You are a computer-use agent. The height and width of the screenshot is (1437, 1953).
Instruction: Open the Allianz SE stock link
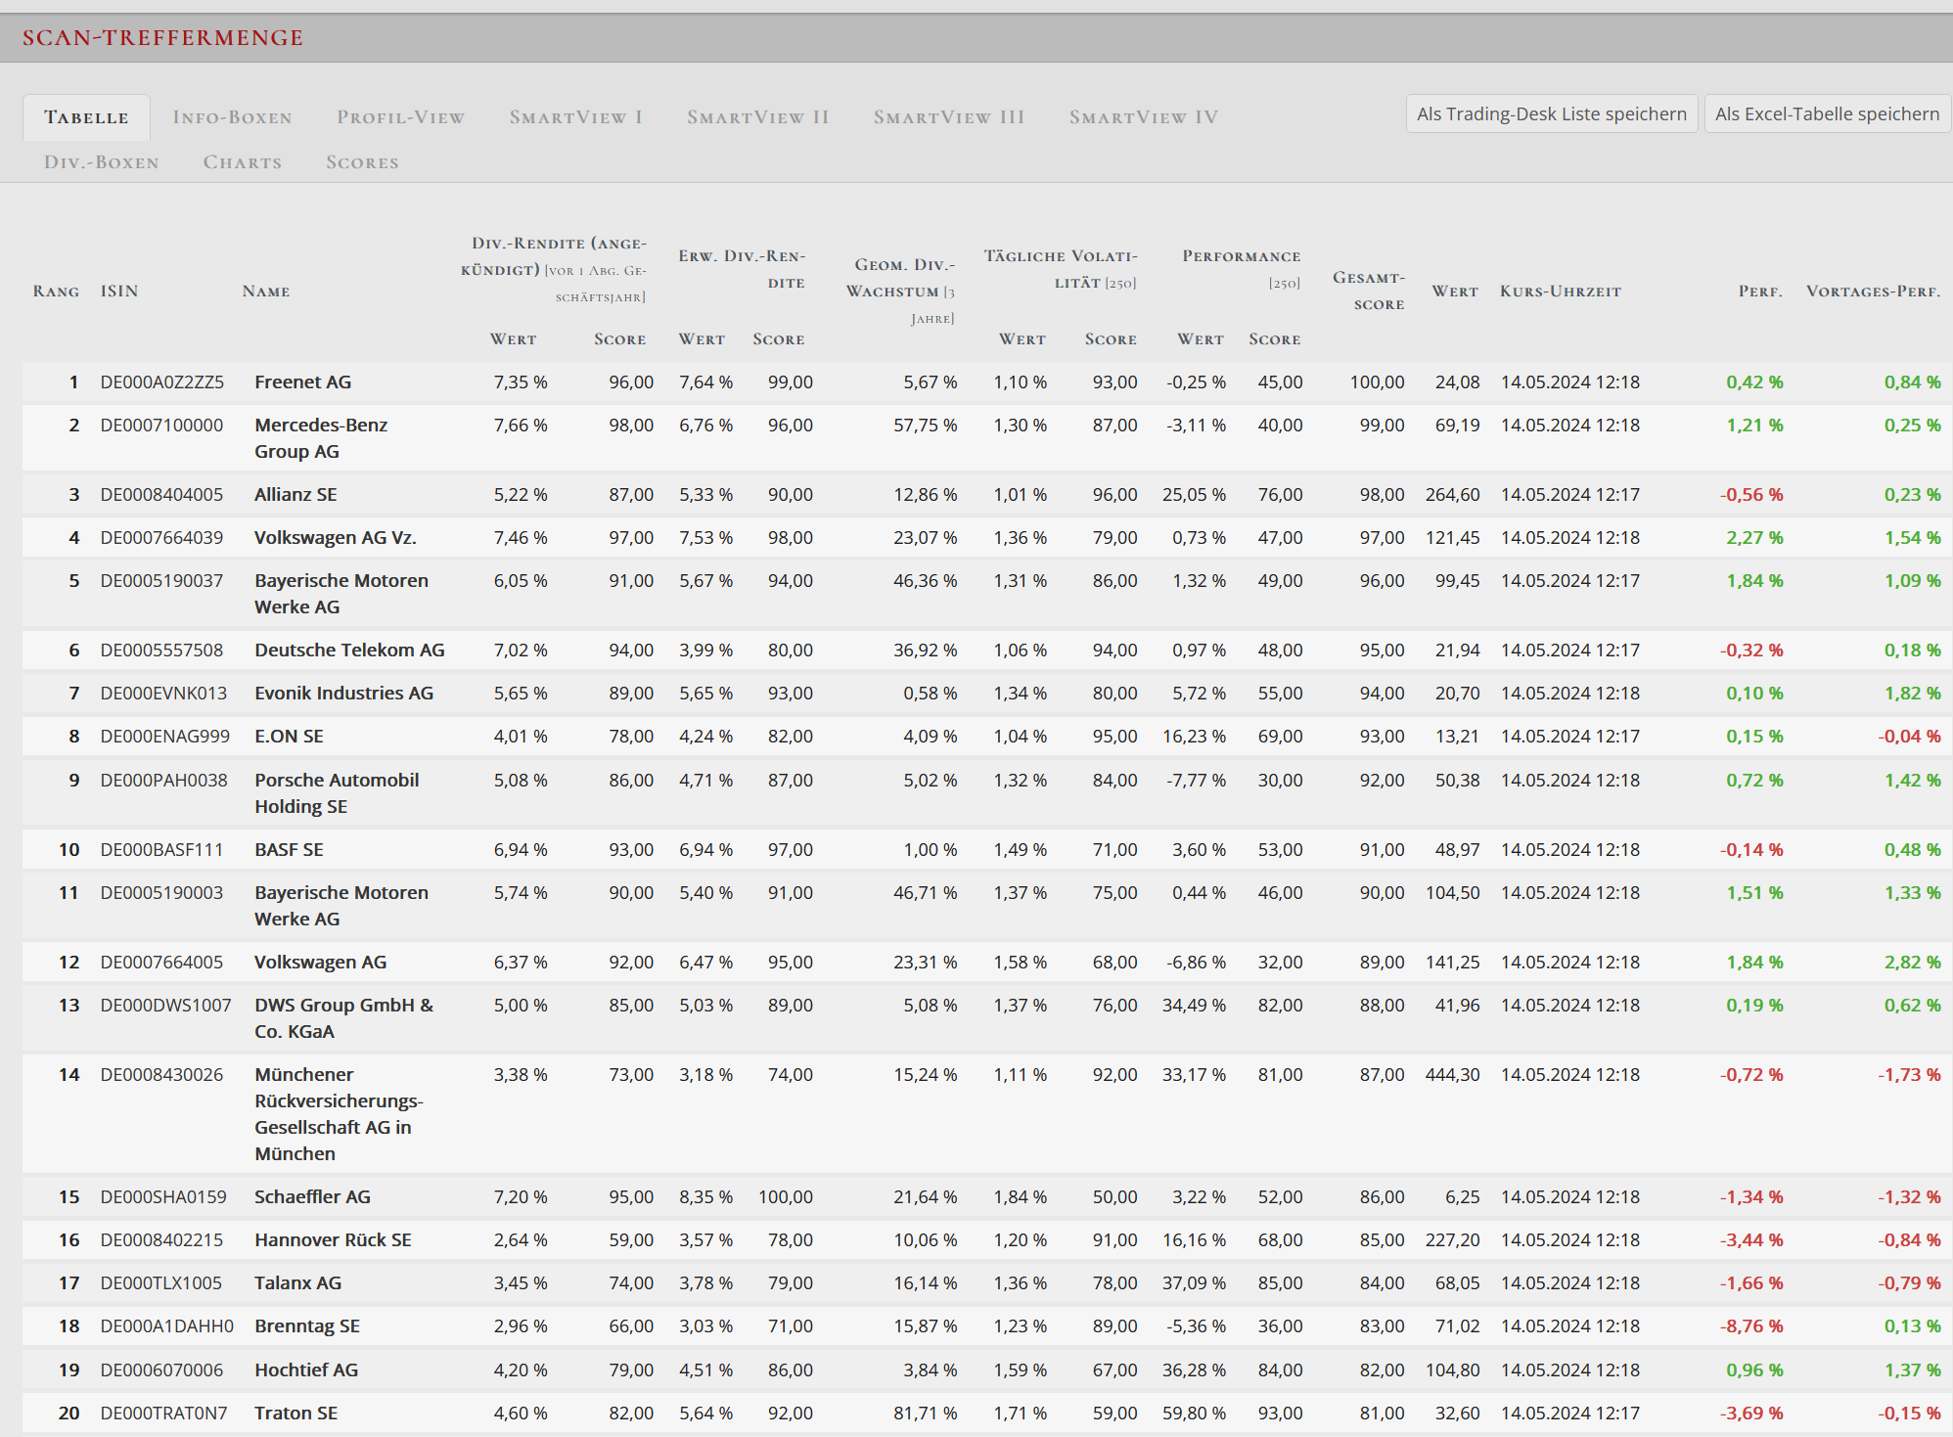[295, 495]
